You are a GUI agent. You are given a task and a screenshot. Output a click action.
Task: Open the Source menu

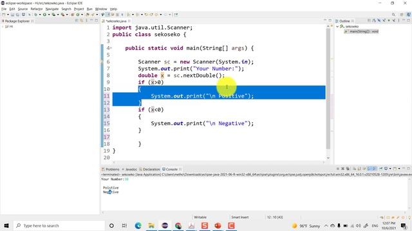[23, 9]
